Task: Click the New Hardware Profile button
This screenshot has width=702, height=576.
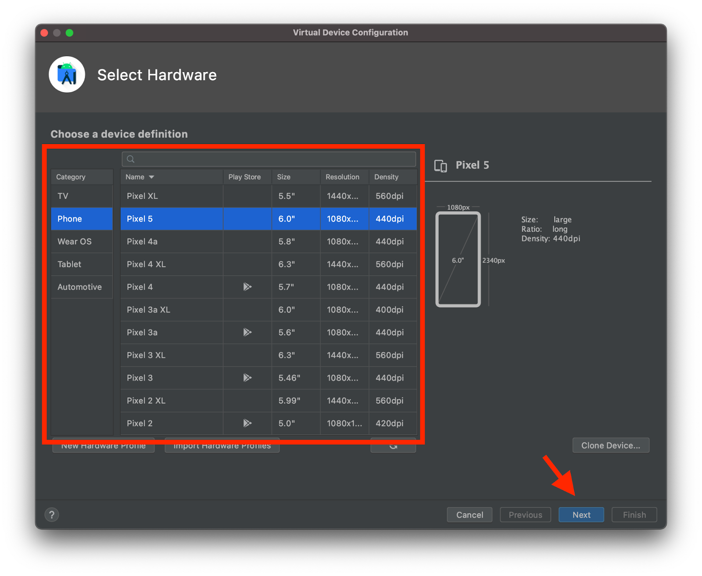Action: click(x=104, y=446)
